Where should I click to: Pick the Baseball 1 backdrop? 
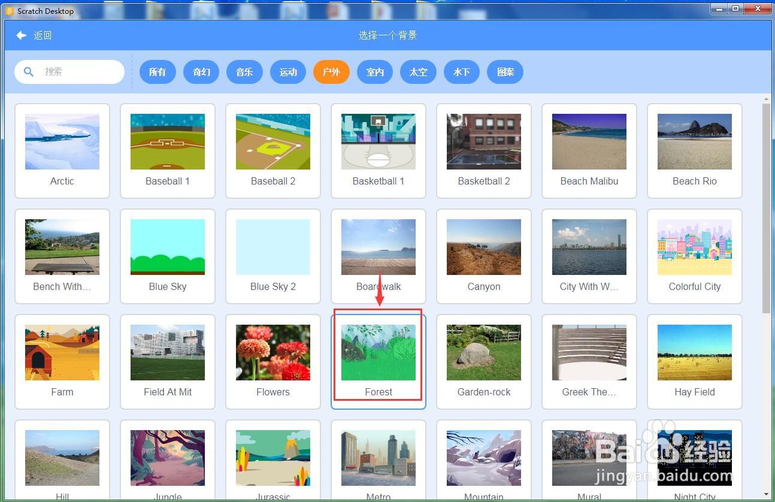(168, 150)
